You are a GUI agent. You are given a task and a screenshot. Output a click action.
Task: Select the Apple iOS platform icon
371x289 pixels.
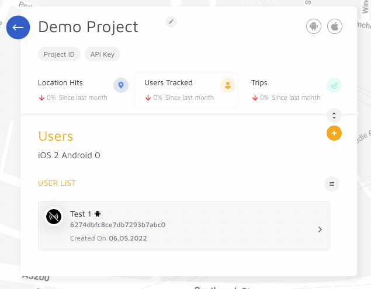pyautogui.click(x=335, y=26)
